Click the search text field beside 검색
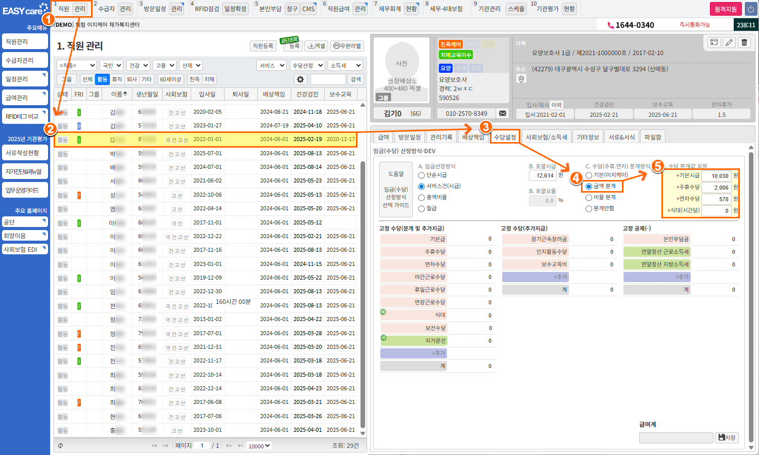 tap(328, 79)
